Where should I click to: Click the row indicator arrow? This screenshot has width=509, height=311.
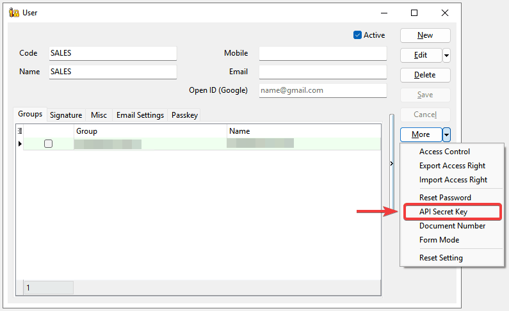20,144
